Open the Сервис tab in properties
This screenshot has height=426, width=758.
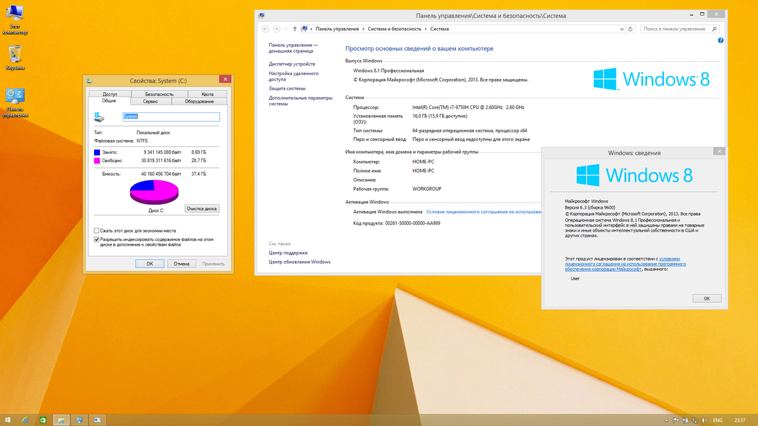pos(150,101)
